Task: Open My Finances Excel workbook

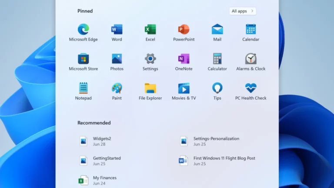Action: 97,180
